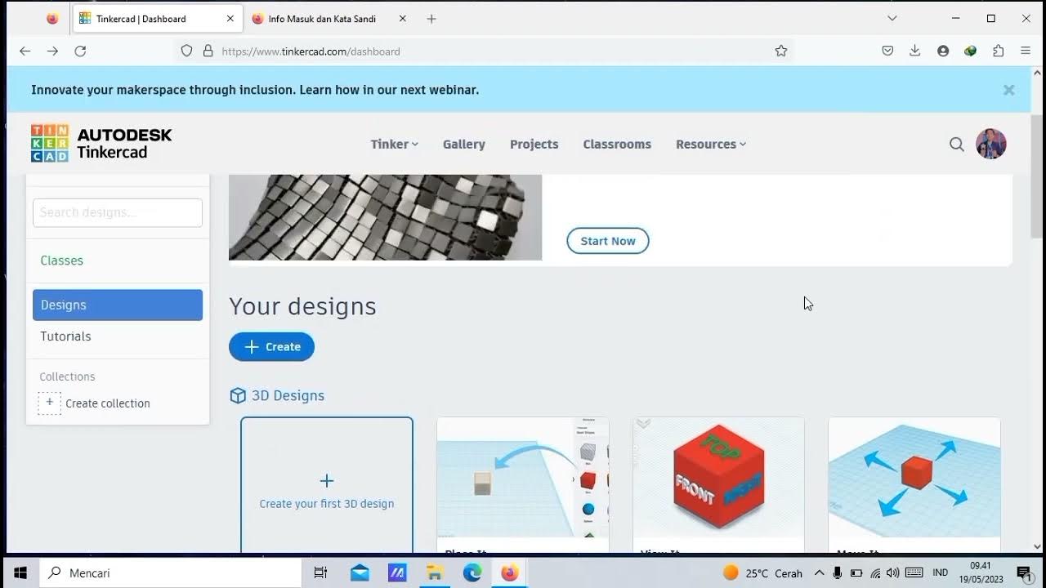Open the user profile avatar

(991, 144)
